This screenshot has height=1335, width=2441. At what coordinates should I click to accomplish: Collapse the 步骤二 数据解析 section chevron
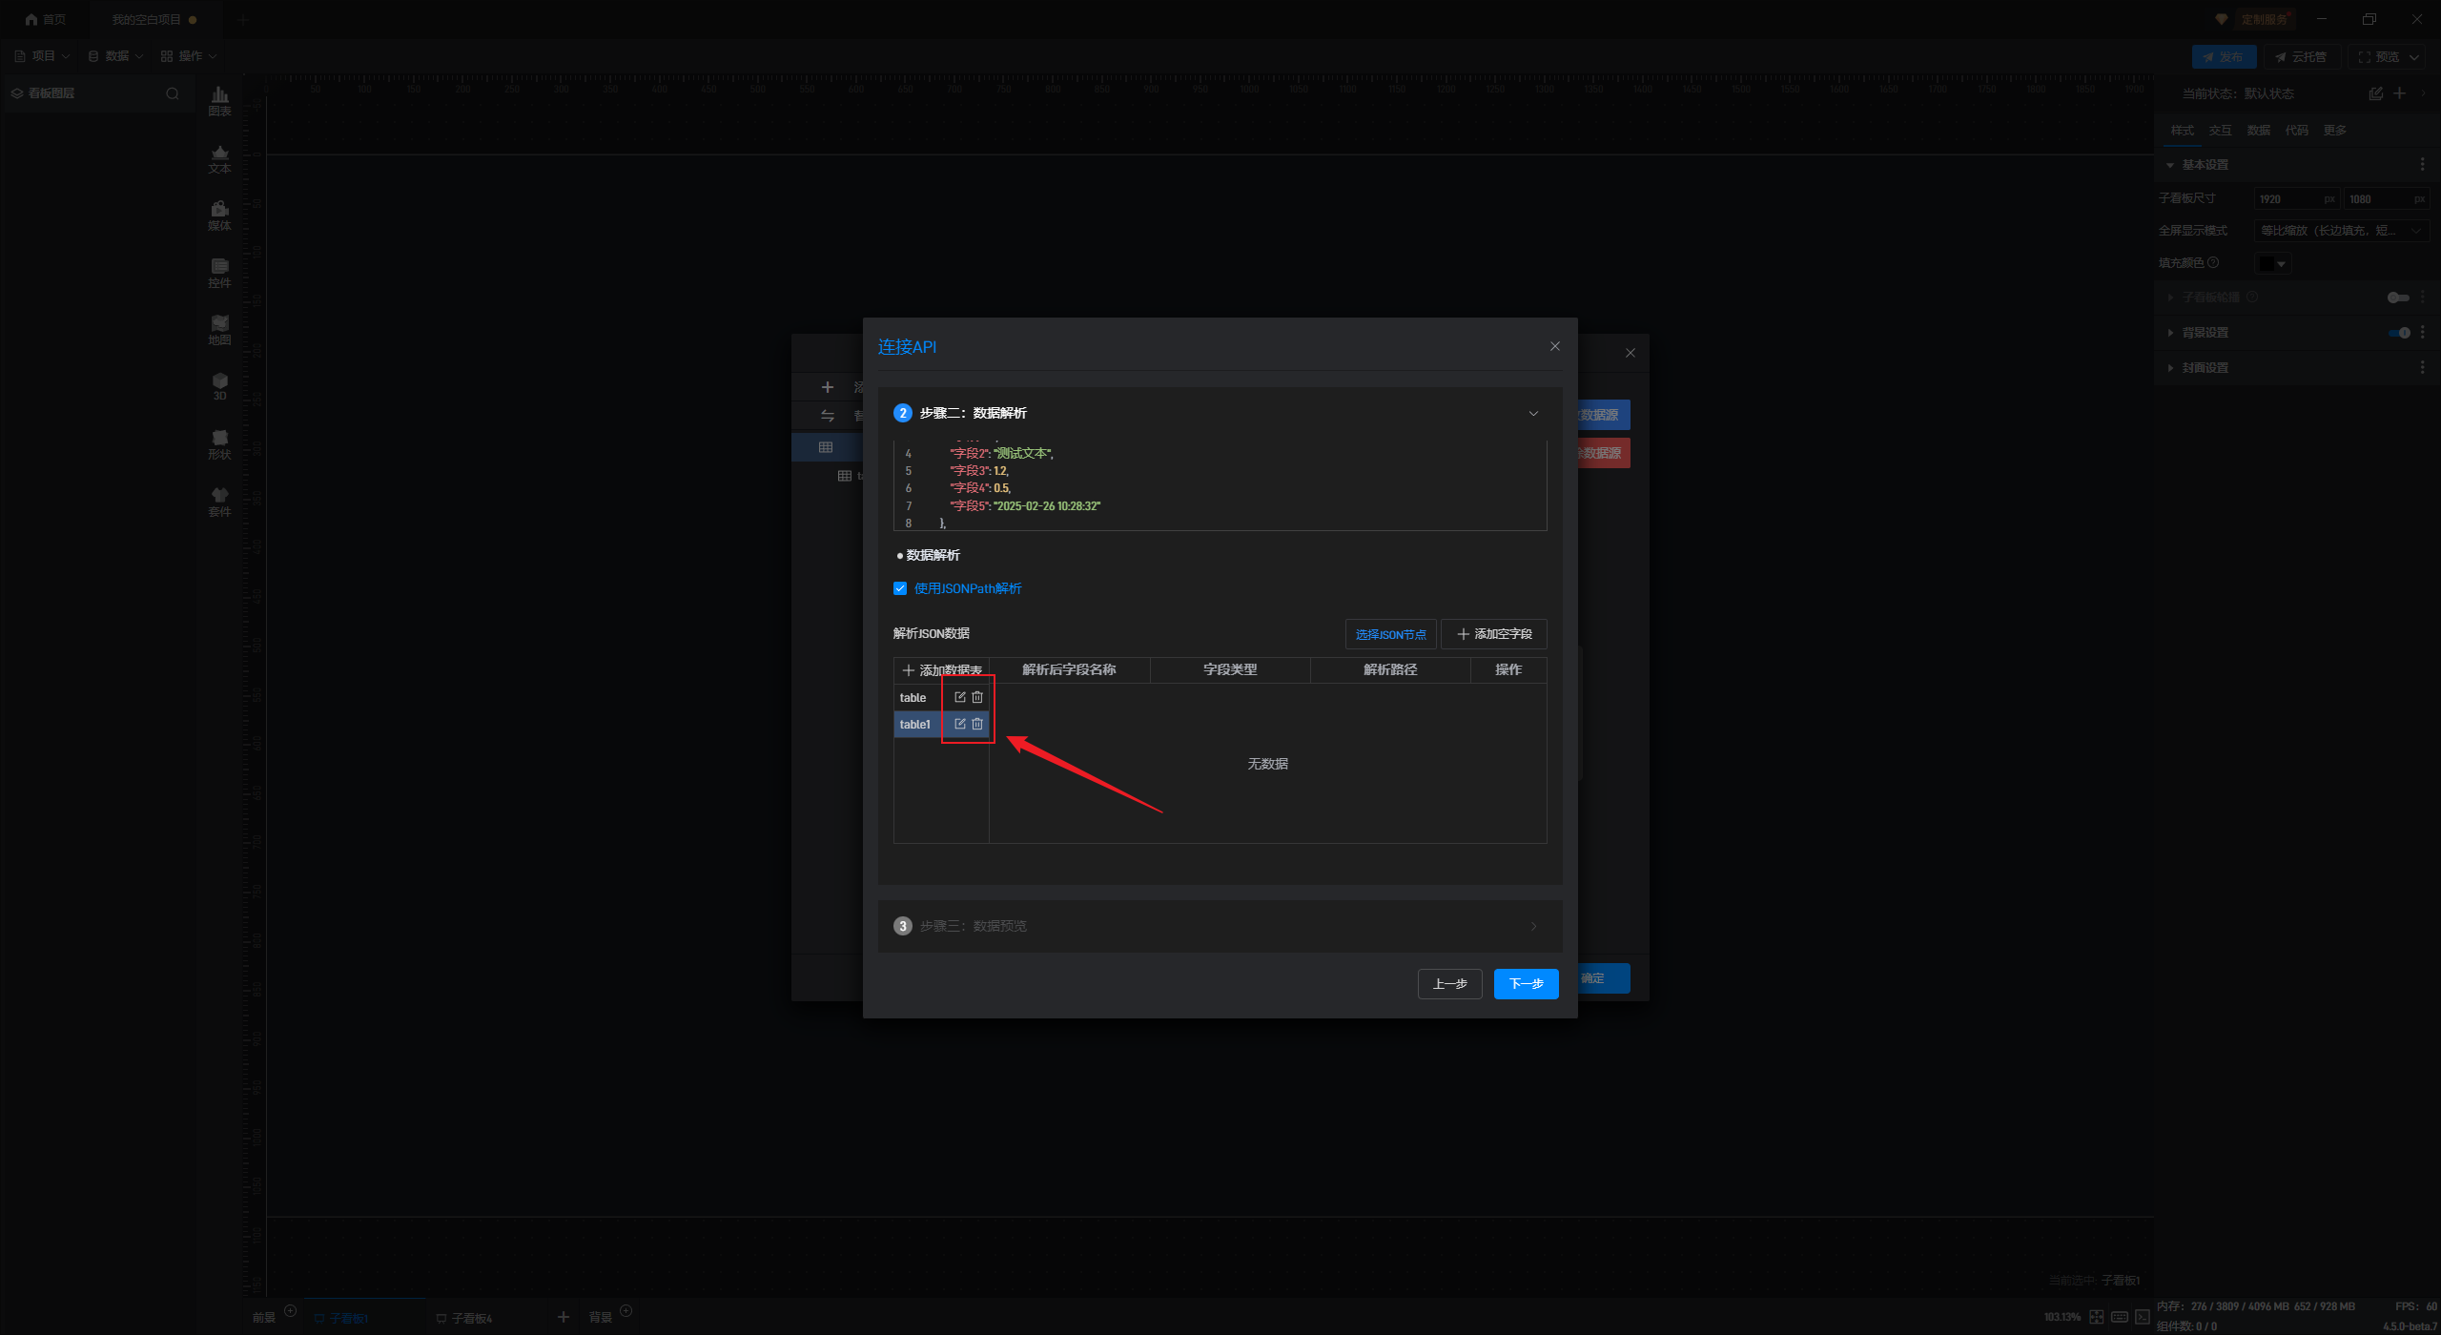click(1533, 413)
